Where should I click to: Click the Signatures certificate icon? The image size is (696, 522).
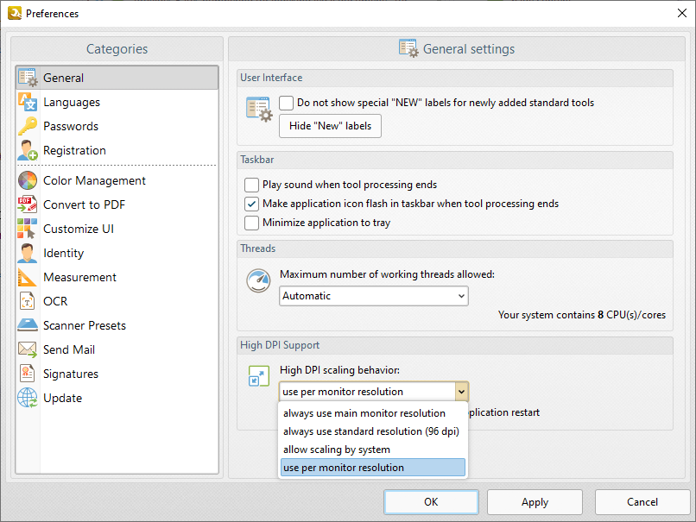[27, 374]
